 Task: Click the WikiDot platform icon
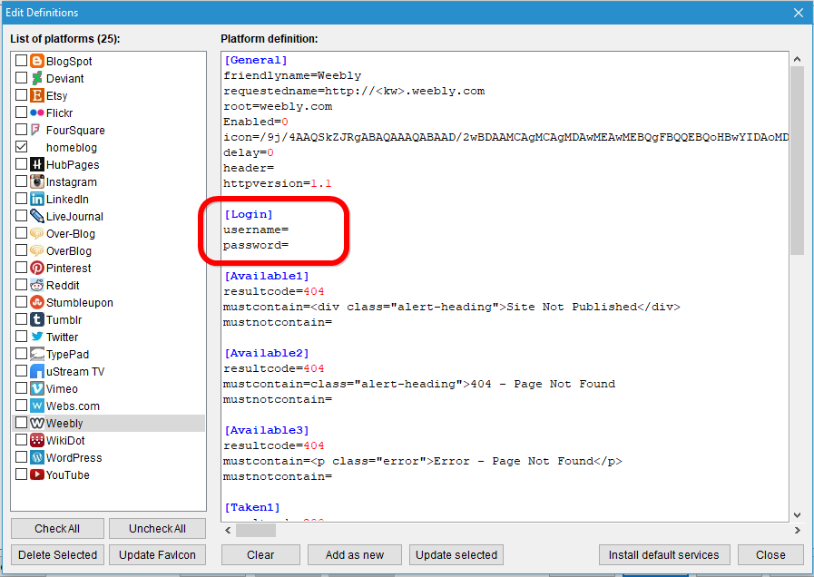(37, 440)
